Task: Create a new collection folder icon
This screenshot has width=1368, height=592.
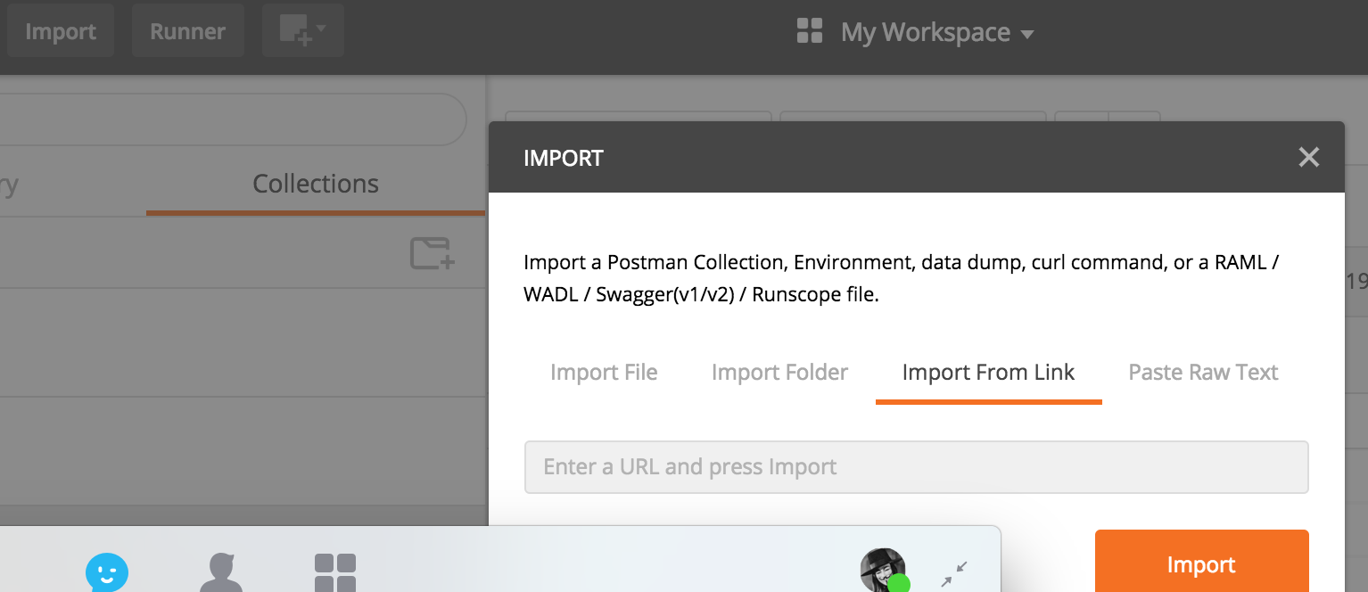Action: [433, 253]
